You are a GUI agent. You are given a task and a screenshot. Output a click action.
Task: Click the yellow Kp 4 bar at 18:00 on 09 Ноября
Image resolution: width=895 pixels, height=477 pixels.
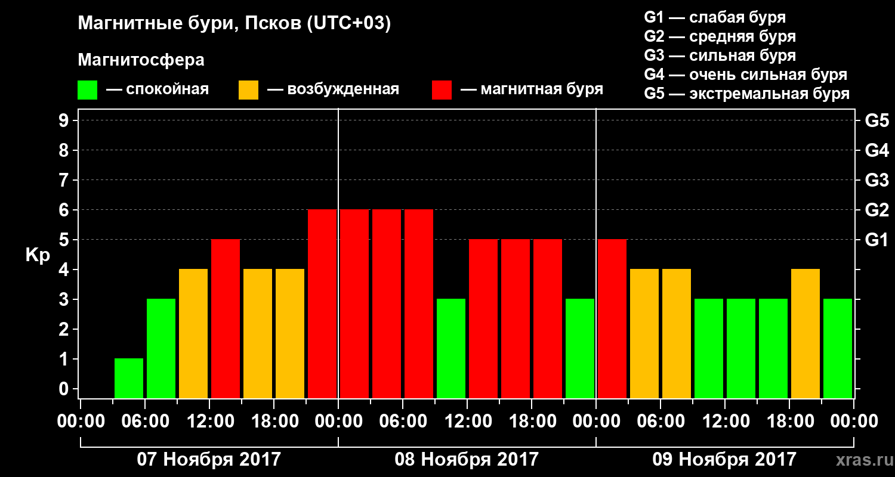click(x=805, y=333)
